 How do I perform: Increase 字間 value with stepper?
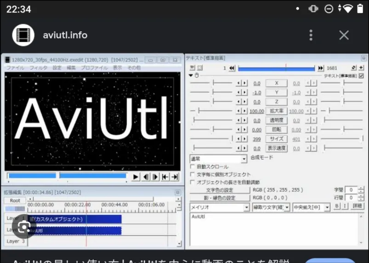[x=361, y=188]
